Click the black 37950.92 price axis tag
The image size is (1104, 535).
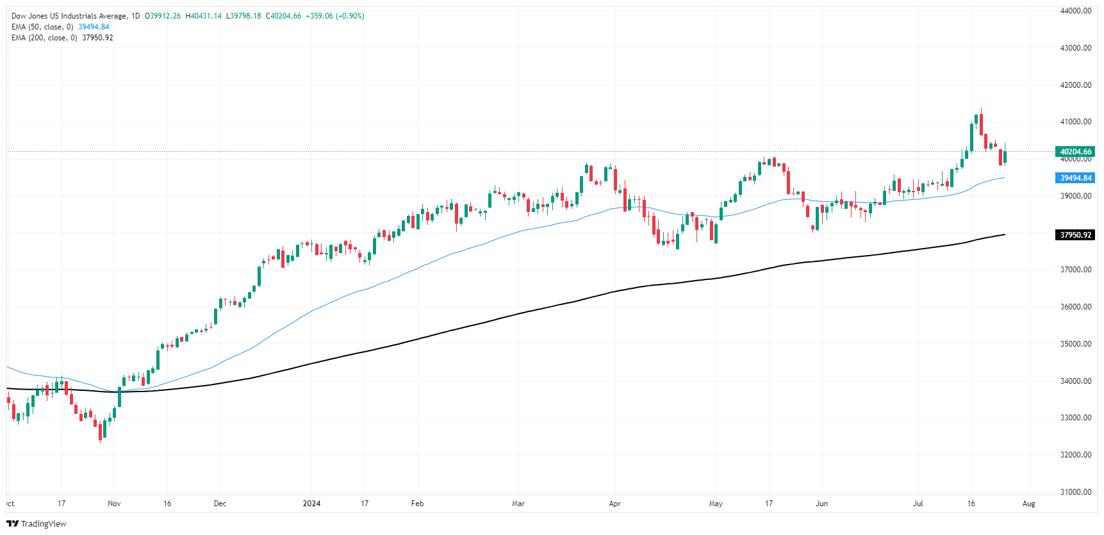pos(1075,235)
